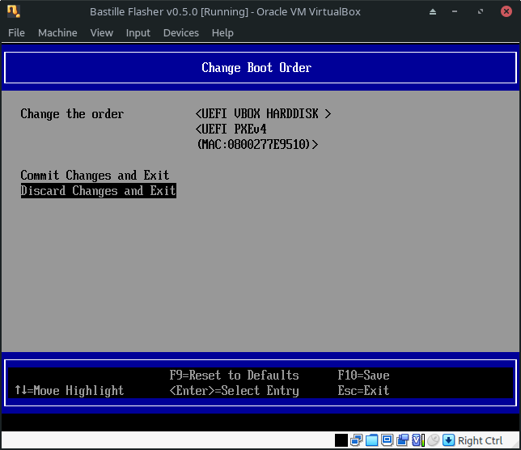Click the F9=Reset to Defaults hint
The height and width of the screenshot is (450, 521).
tap(235, 376)
